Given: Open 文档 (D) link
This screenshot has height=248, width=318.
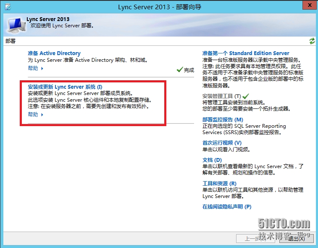Looking at the screenshot, I should pos(212,160).
